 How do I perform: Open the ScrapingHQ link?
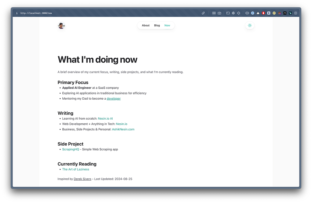point(71,149)
